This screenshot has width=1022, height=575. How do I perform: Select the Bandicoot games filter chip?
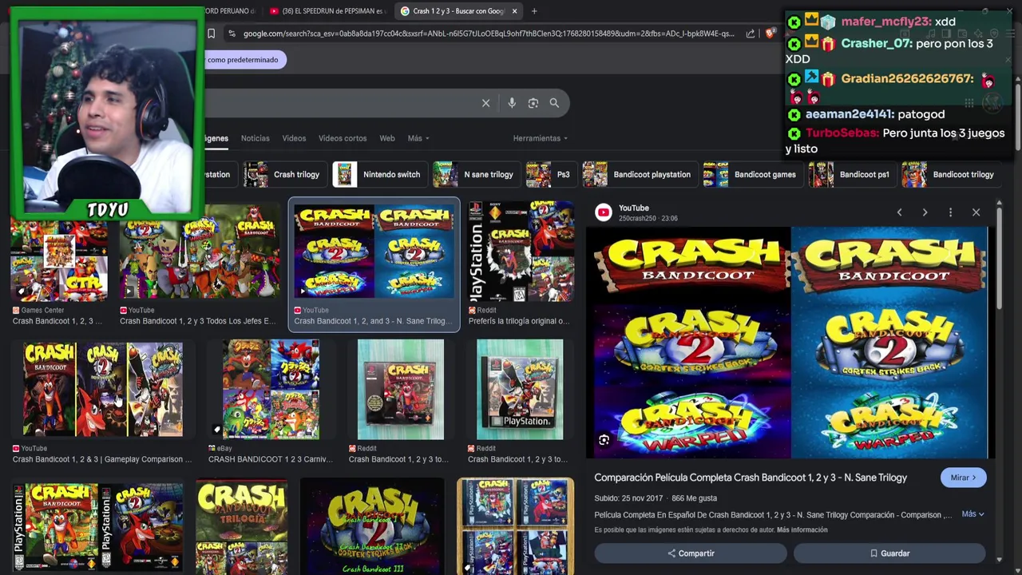click(751, 174)
